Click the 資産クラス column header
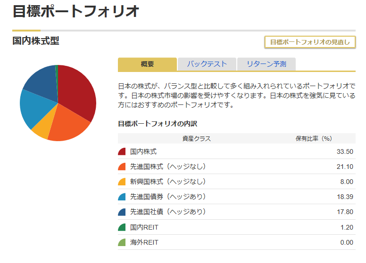This screenshot has height=263, width=366. coord(196,138)
